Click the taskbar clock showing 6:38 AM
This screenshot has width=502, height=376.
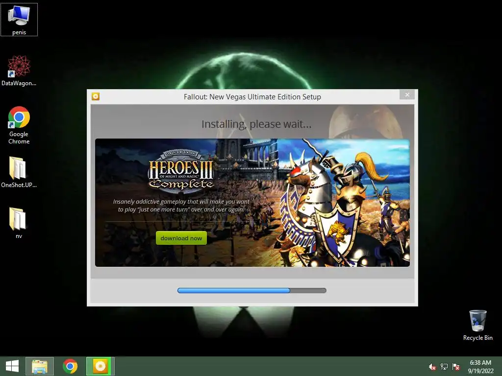click(x=480, y=367)
